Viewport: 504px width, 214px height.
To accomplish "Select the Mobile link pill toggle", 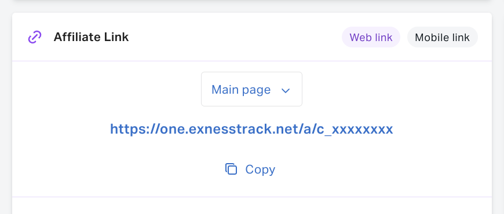I will coord(442,37).
